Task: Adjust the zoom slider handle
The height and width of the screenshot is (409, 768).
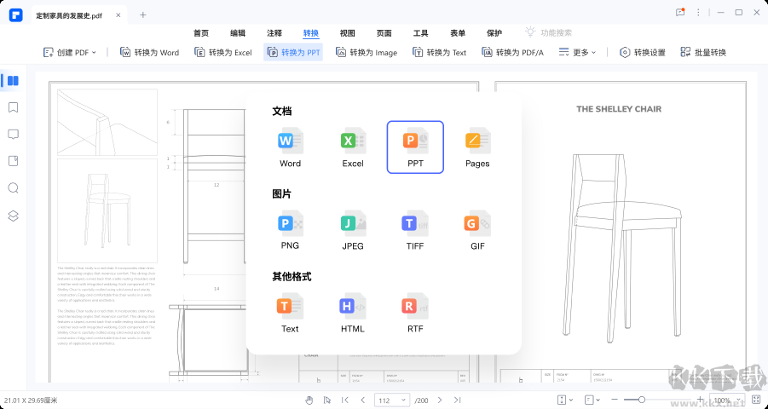Action: (641, 400)
